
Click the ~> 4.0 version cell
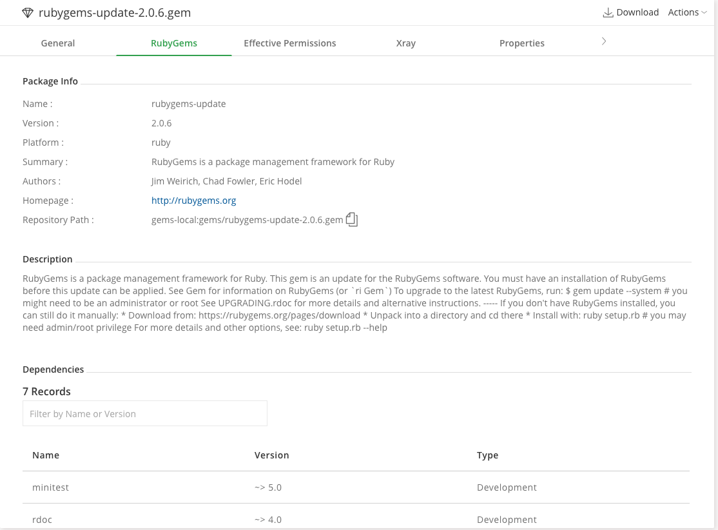point(268,520)
